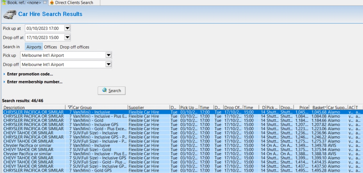363x173 pixels.
Task: Open the Drop off at date dropdown arrow
Action: [x=67, y=38]
